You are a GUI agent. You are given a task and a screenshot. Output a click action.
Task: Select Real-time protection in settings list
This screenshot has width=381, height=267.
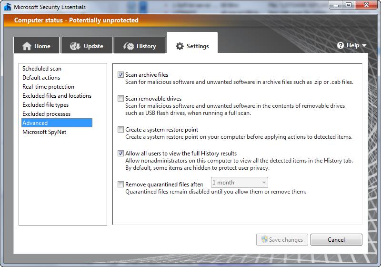(48, 87)
